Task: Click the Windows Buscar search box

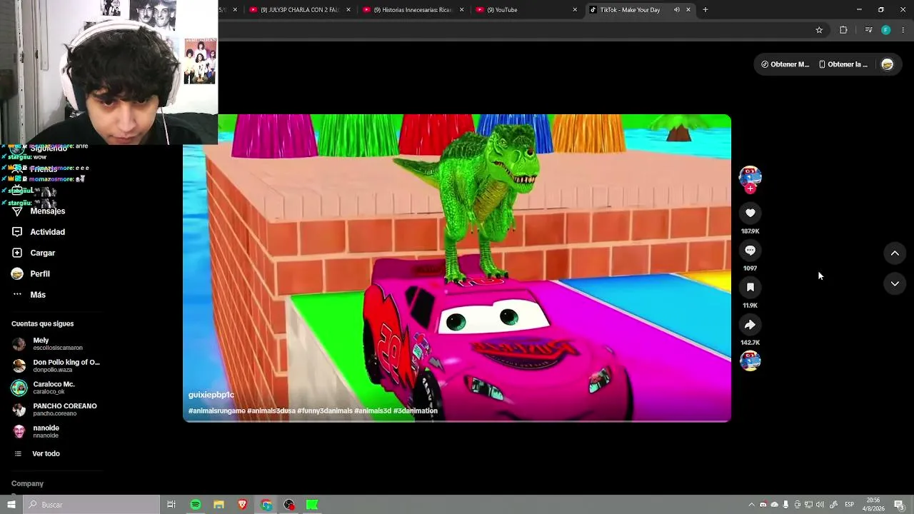Action: tap(91, 505)
